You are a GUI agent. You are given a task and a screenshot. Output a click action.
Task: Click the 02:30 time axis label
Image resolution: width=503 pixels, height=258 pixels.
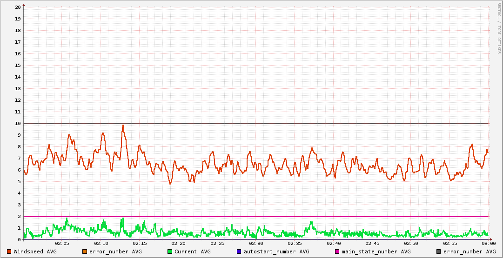click(x=256, y=244)
